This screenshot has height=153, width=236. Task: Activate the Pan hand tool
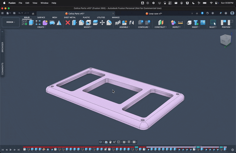pyautogui.click(x=110, y=142)
